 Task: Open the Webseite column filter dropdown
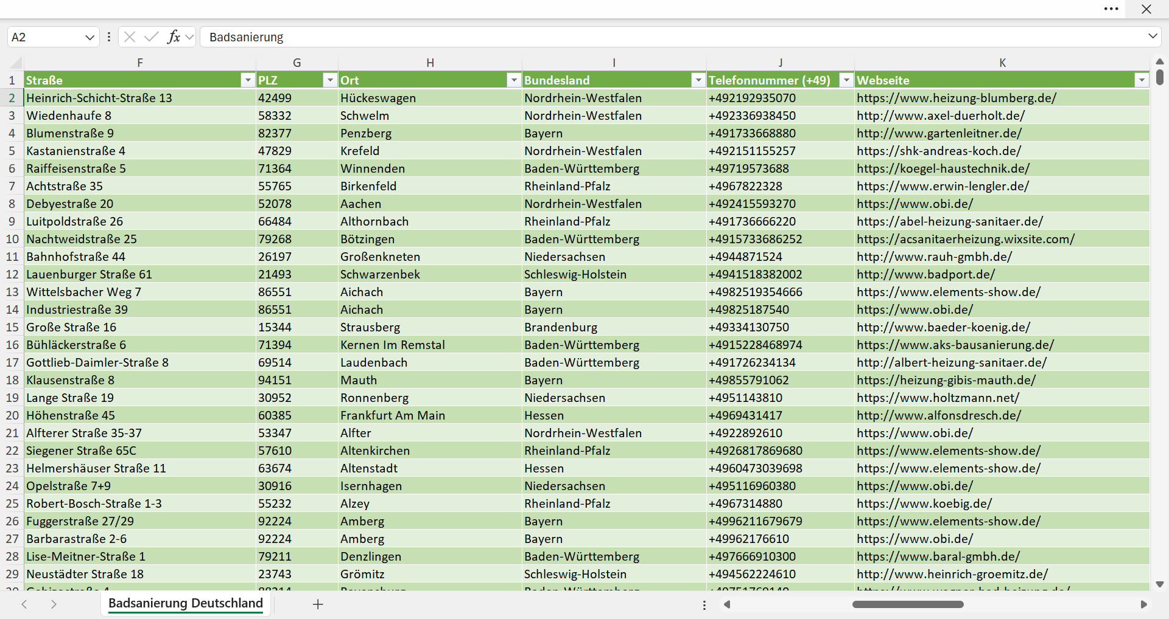point(1142,80)
